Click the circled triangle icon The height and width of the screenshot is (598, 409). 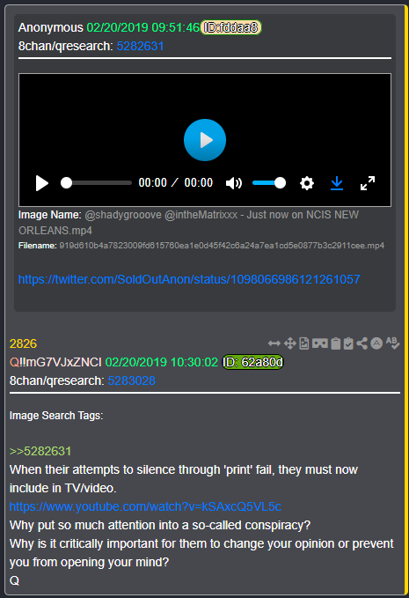[376, 343]
